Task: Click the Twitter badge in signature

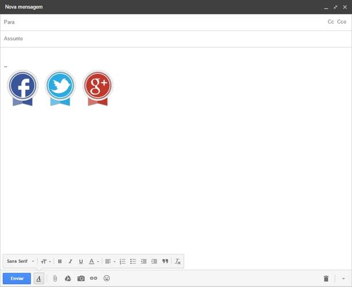Action: 60,88
